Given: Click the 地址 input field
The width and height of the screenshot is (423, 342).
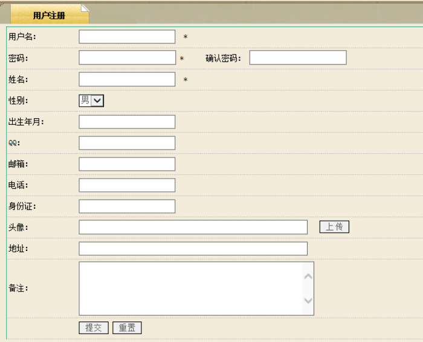Looking at the screenshot, I should coord(193,249).
